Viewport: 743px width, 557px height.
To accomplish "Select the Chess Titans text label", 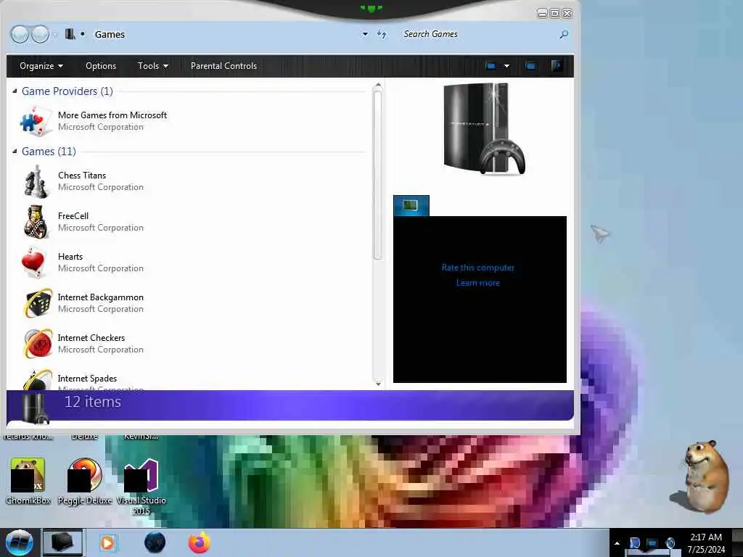I will coord(82,176).
